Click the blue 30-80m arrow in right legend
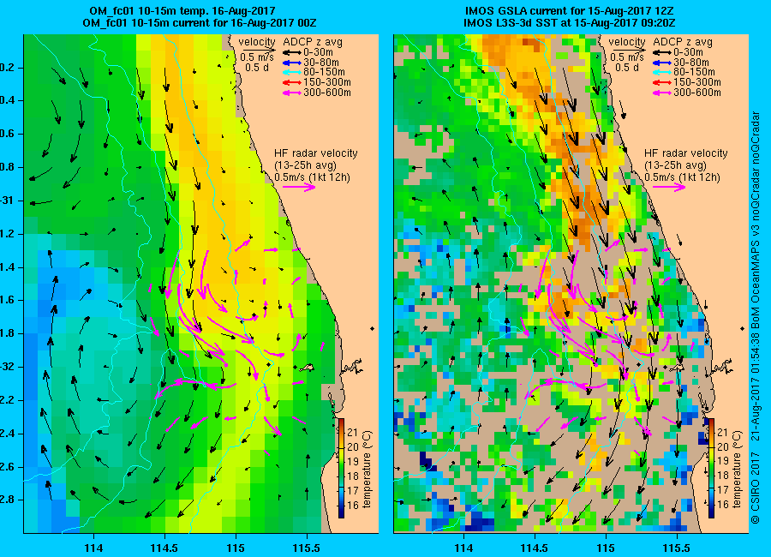This screenshot has height=557, width=771. pyautogui.click(x=662, y=63)
